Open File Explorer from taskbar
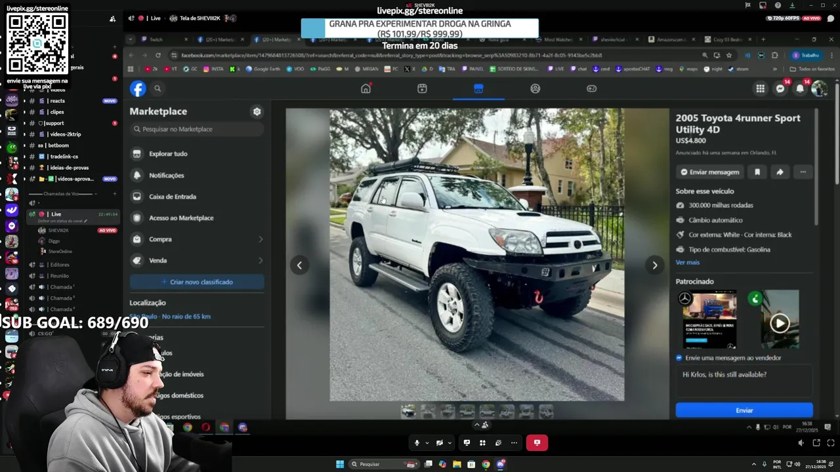The width and height of the screenshot is (840, 472). (457, 464)
